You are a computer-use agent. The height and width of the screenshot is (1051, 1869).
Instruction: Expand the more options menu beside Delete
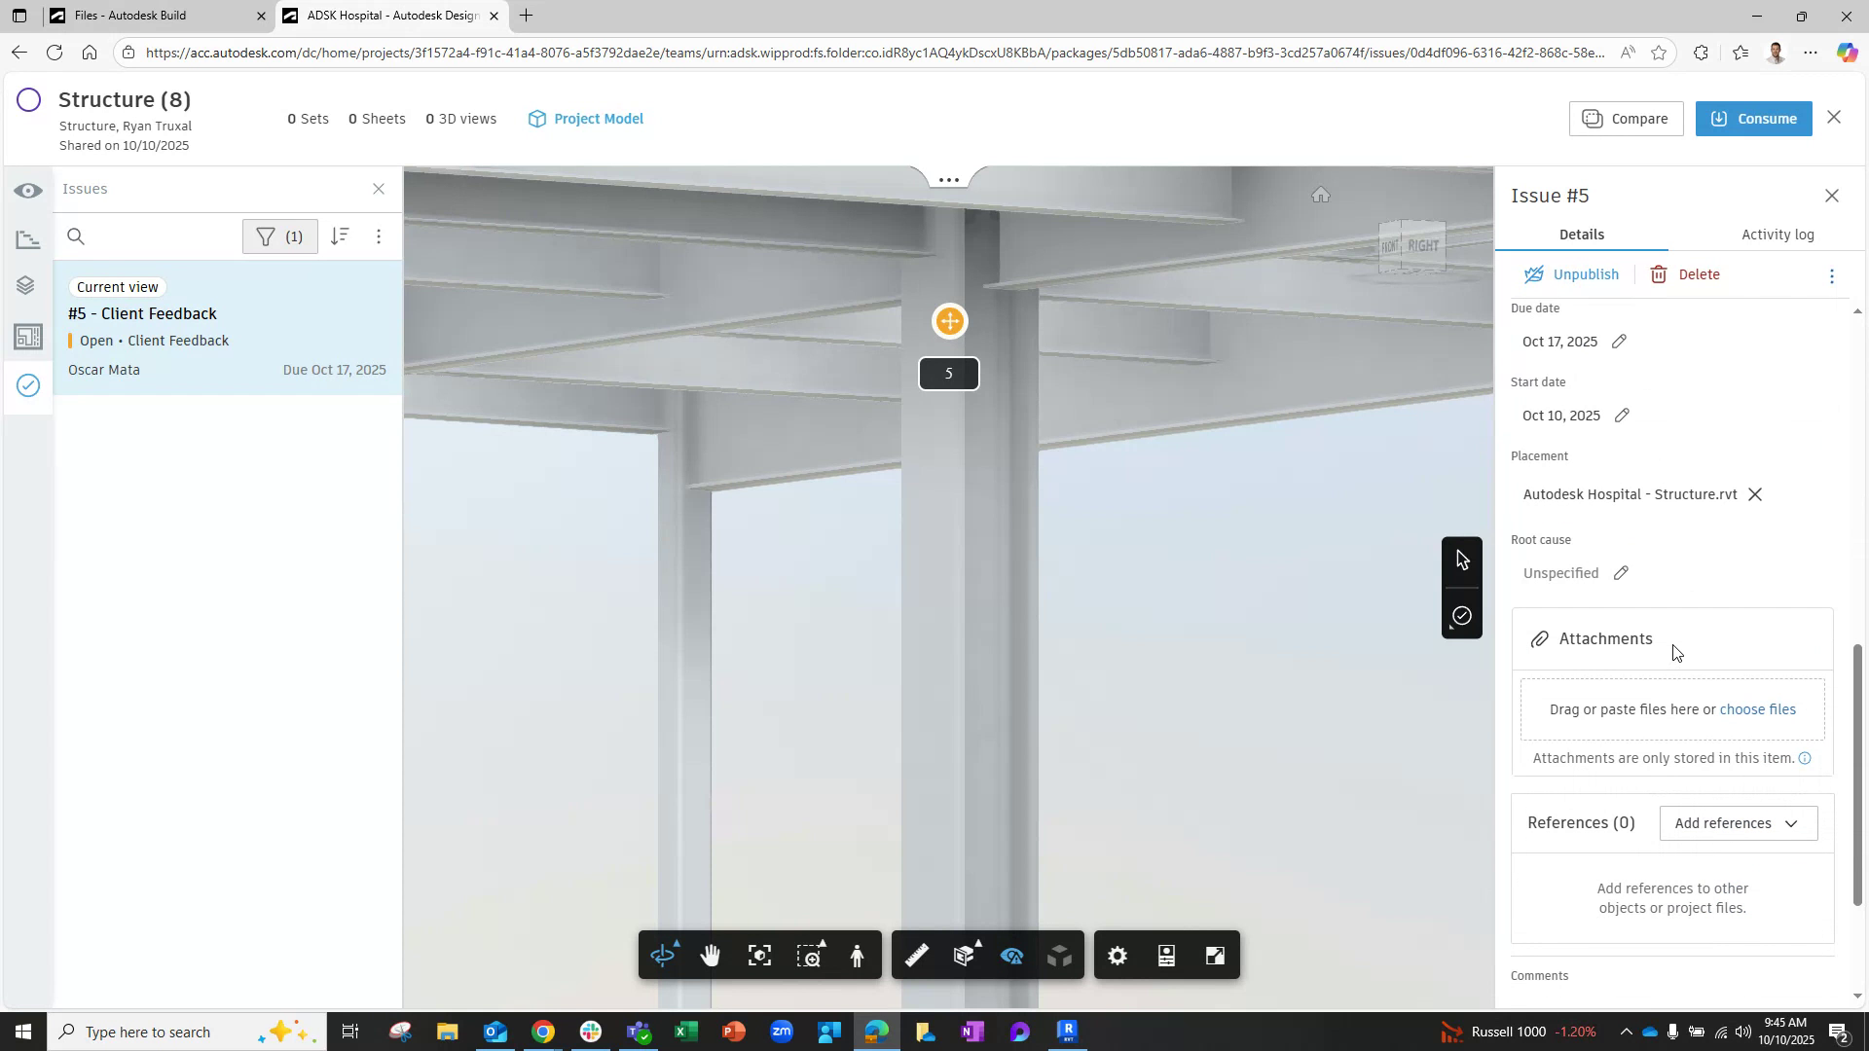(x=1831, y=275)
